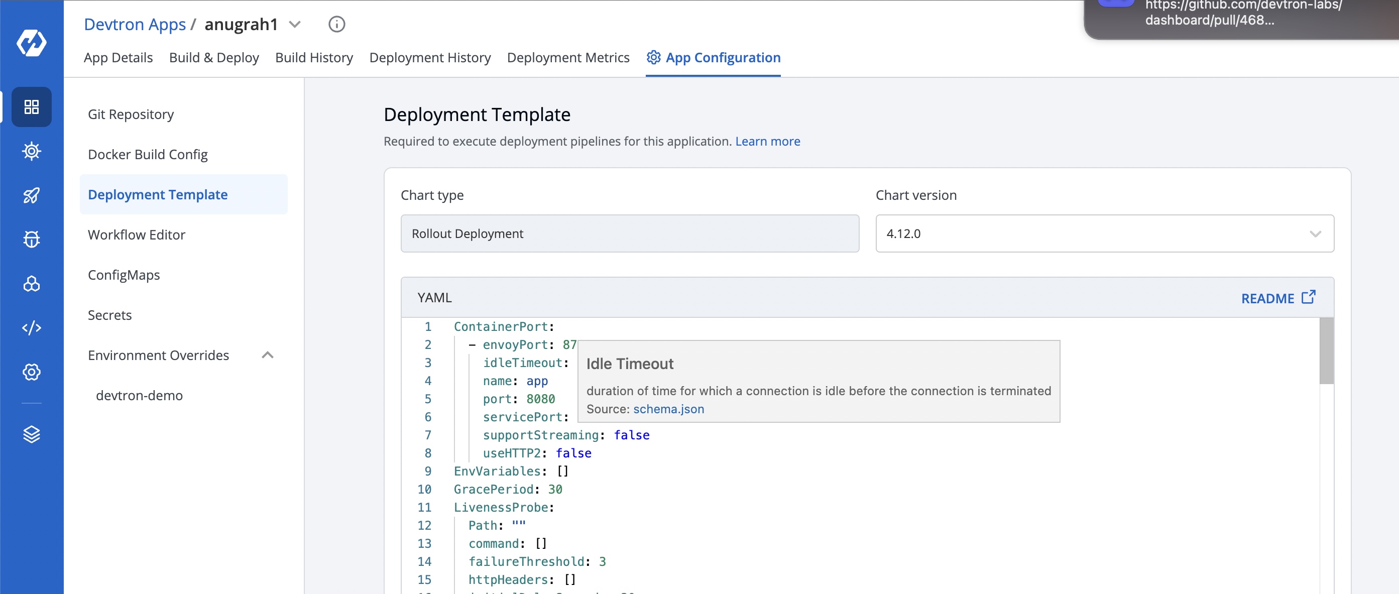
Task: Click the envoyPort line in YAML
Action: click(x=522, y=345)
